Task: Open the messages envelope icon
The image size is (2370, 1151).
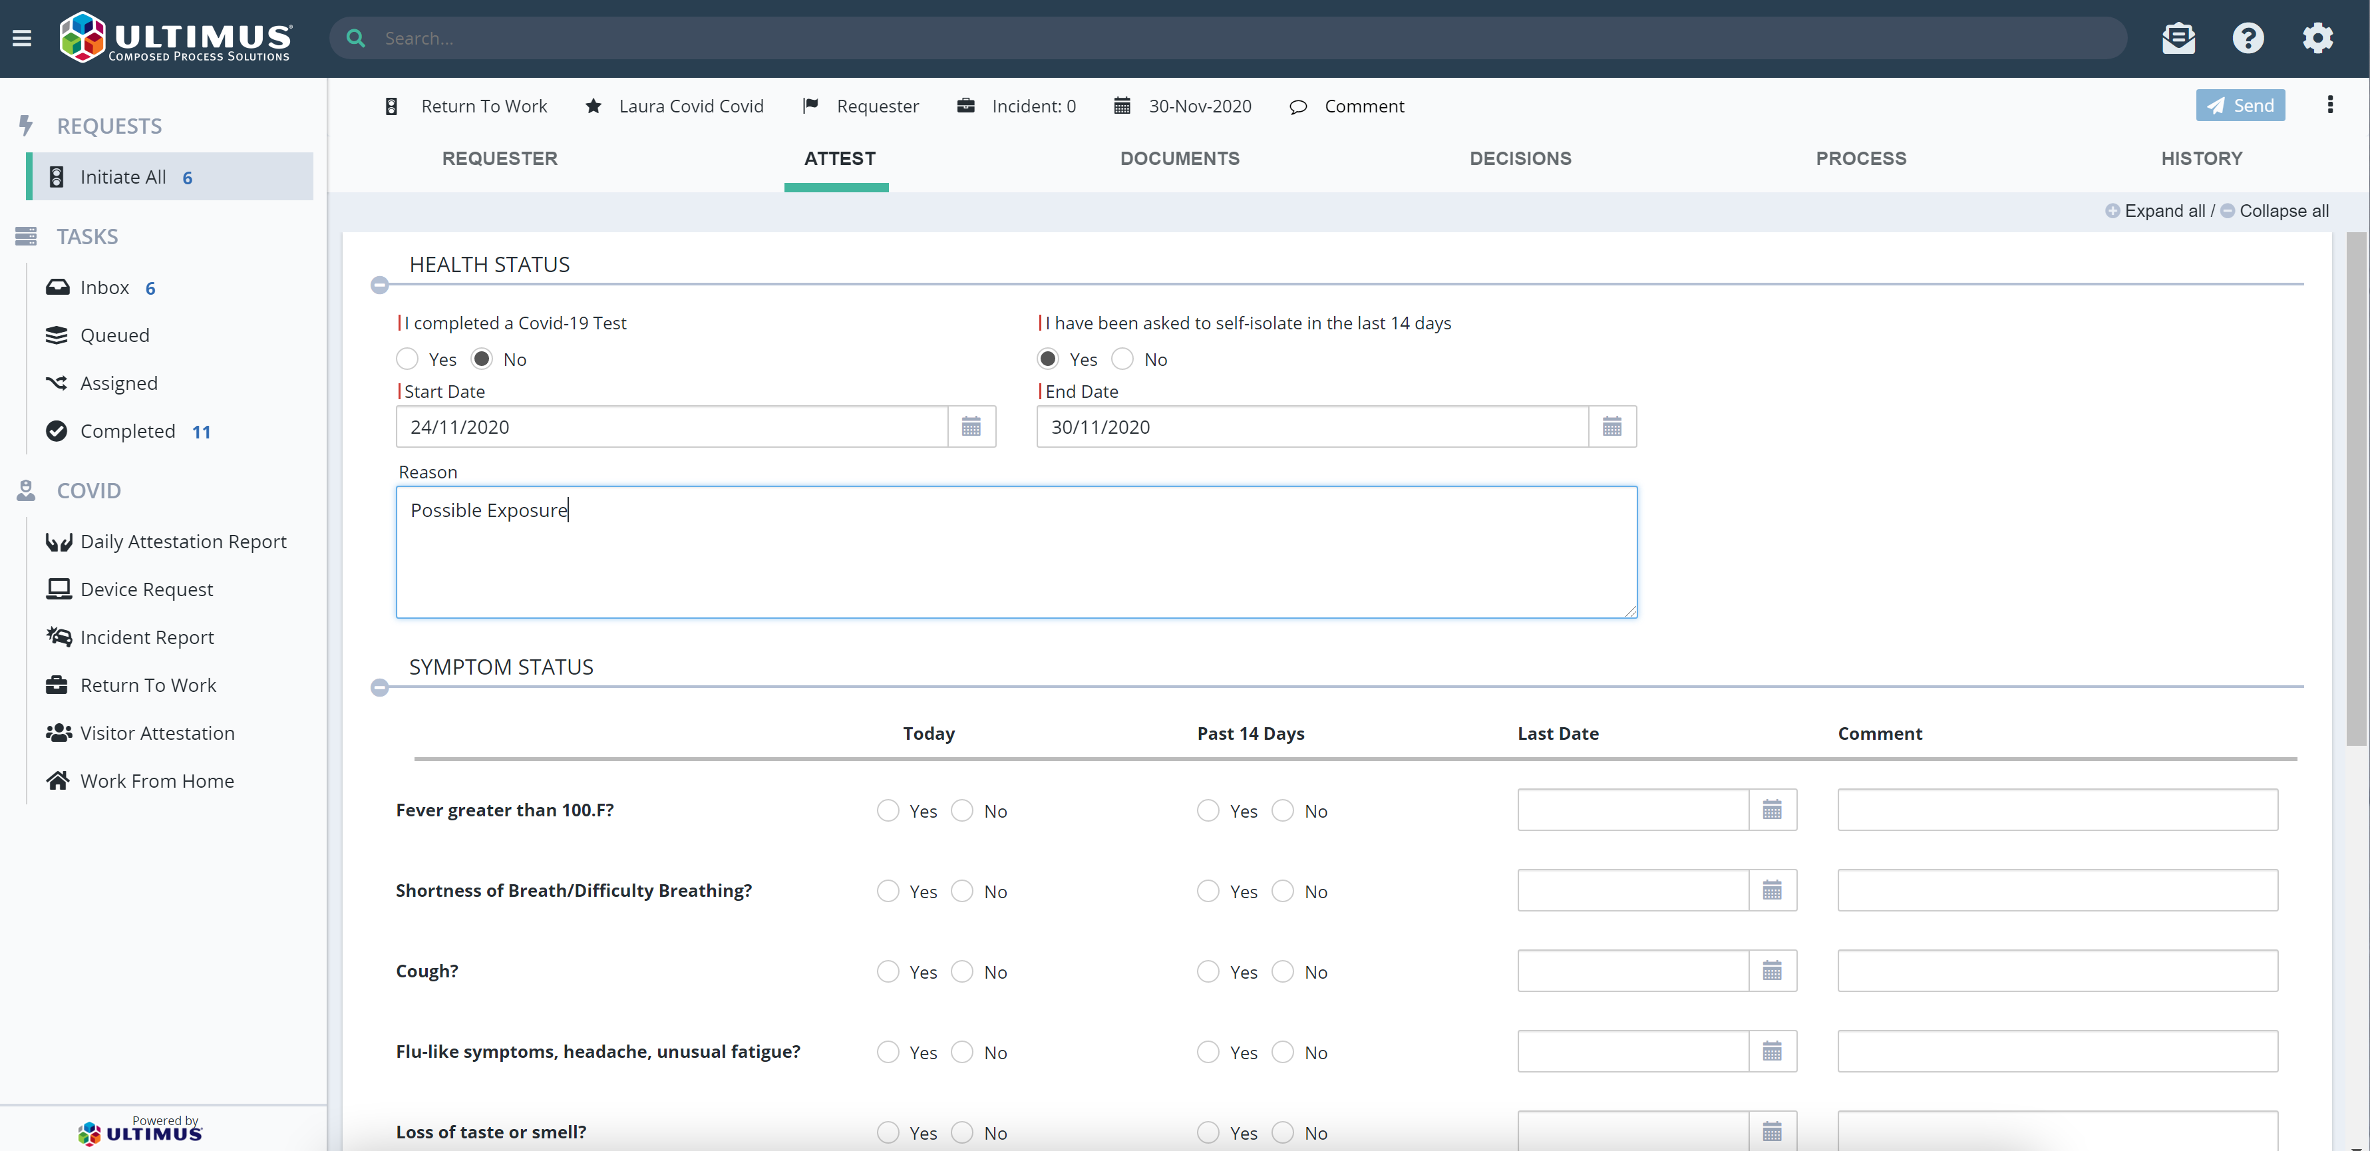Action: click(x=2178, y=38)
